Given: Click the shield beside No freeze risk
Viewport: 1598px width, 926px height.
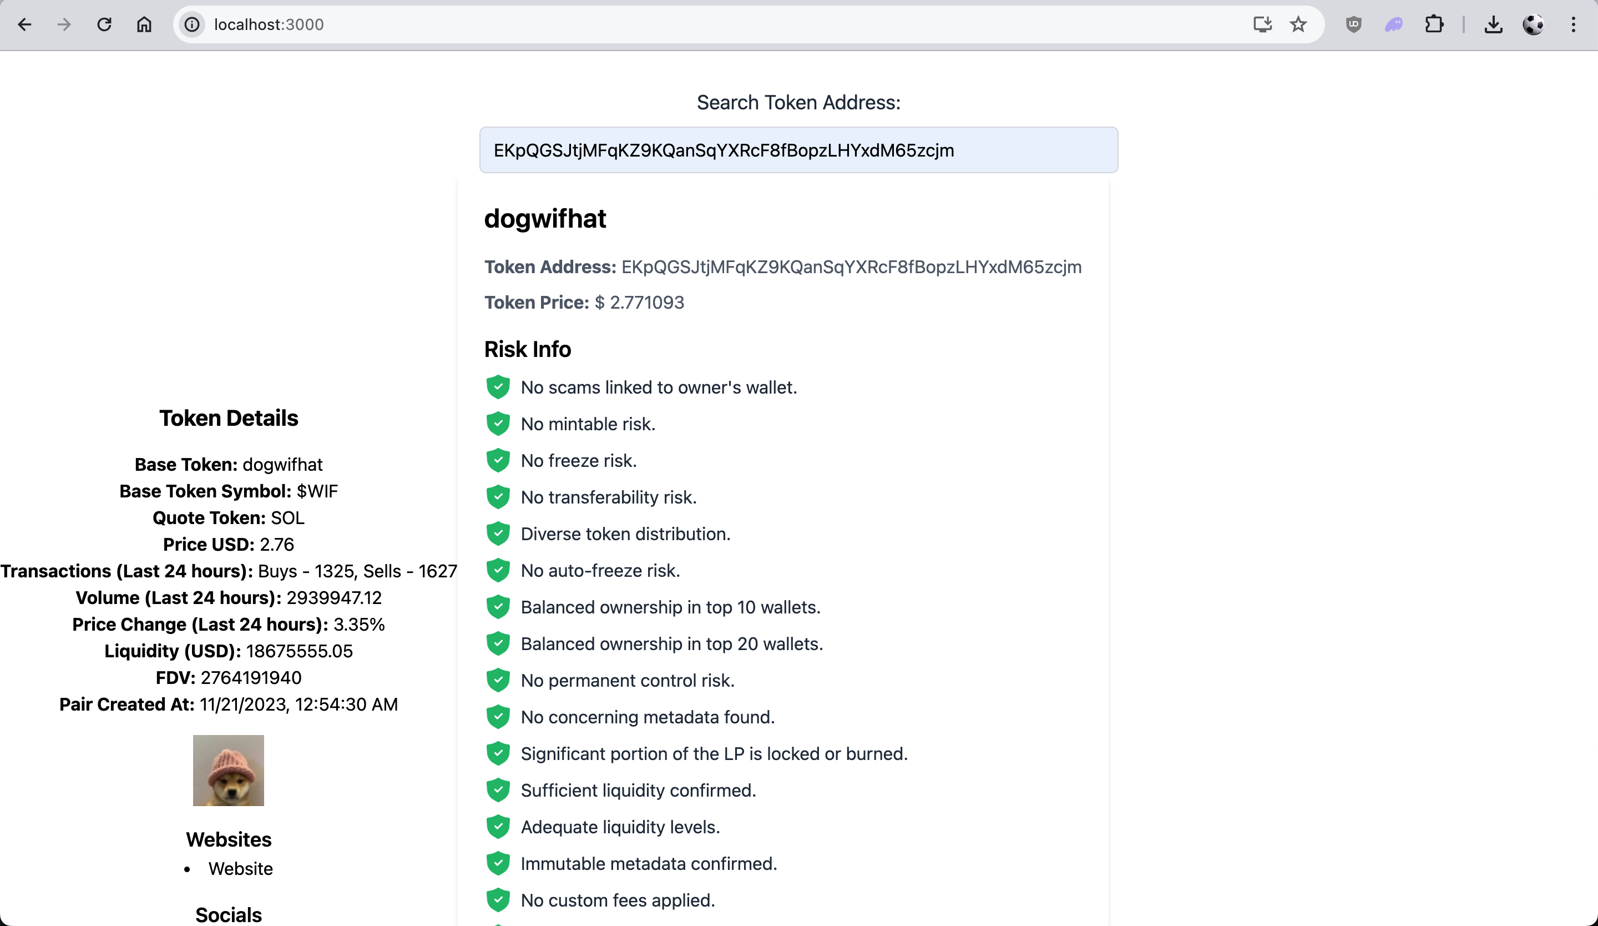Looking at the screenshot, I should pos(498,460).
